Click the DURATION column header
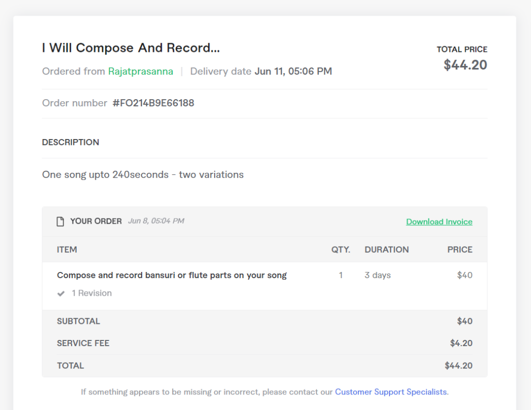 (x=386, y=250)
